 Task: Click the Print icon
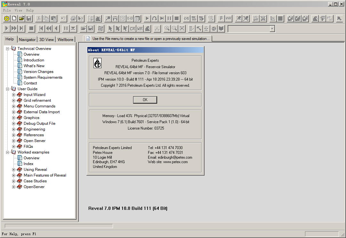(x=73, y=19)
